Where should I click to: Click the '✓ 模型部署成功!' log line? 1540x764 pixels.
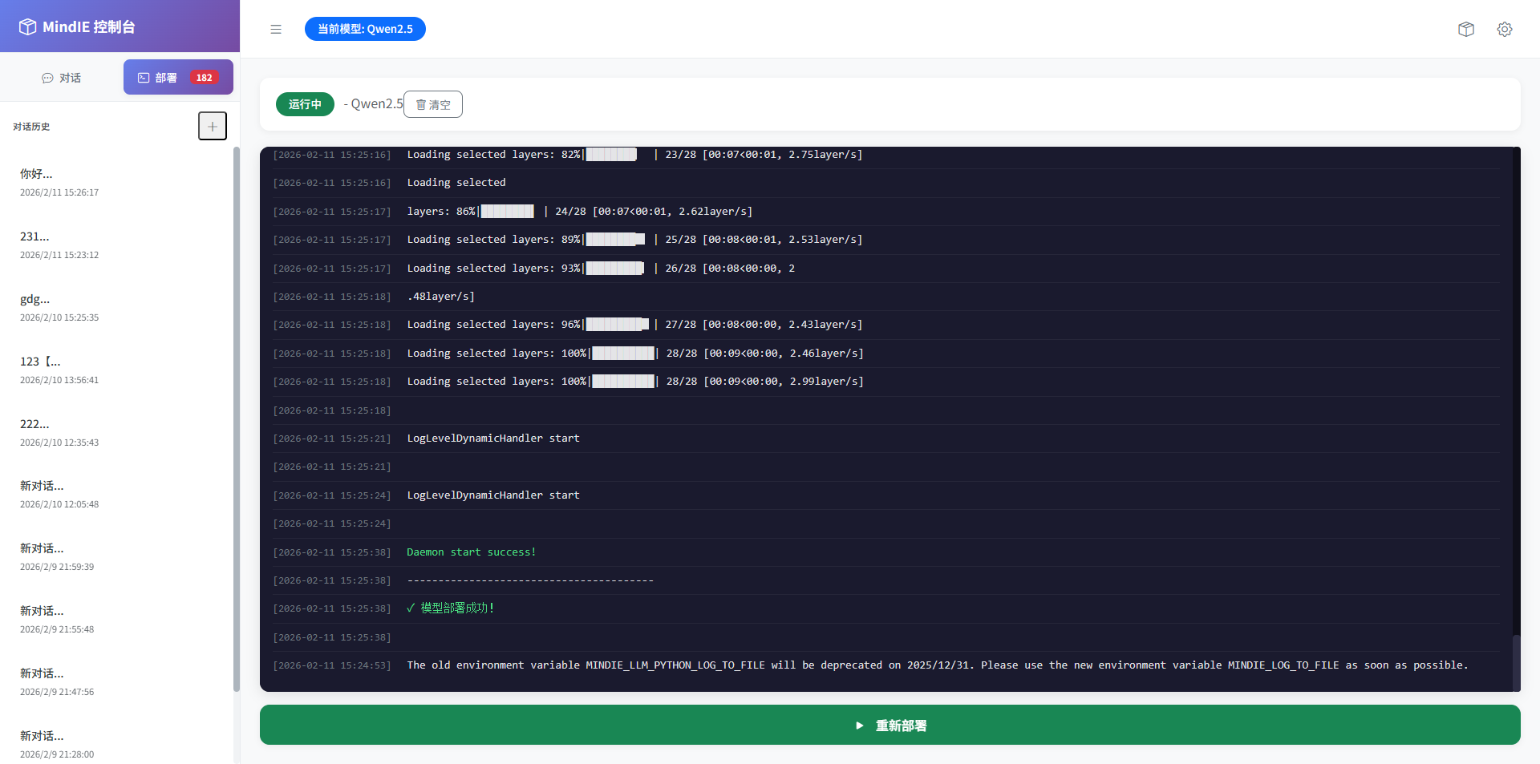pyautogui.click(x=885, y=608)
